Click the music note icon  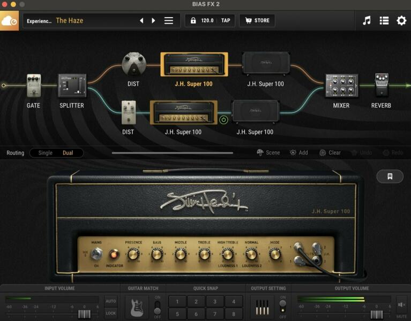[367, 21]
